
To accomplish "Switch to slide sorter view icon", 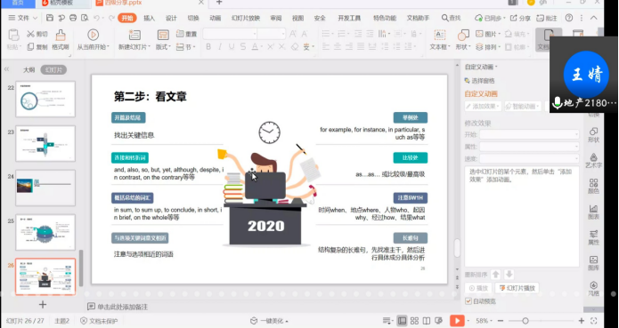I will [414, 321].
